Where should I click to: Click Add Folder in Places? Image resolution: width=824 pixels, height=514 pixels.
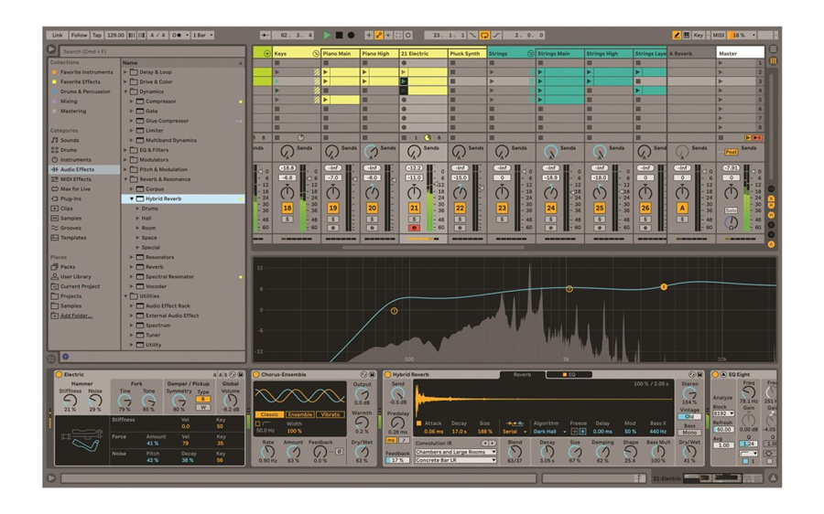[x=76, y=316]
